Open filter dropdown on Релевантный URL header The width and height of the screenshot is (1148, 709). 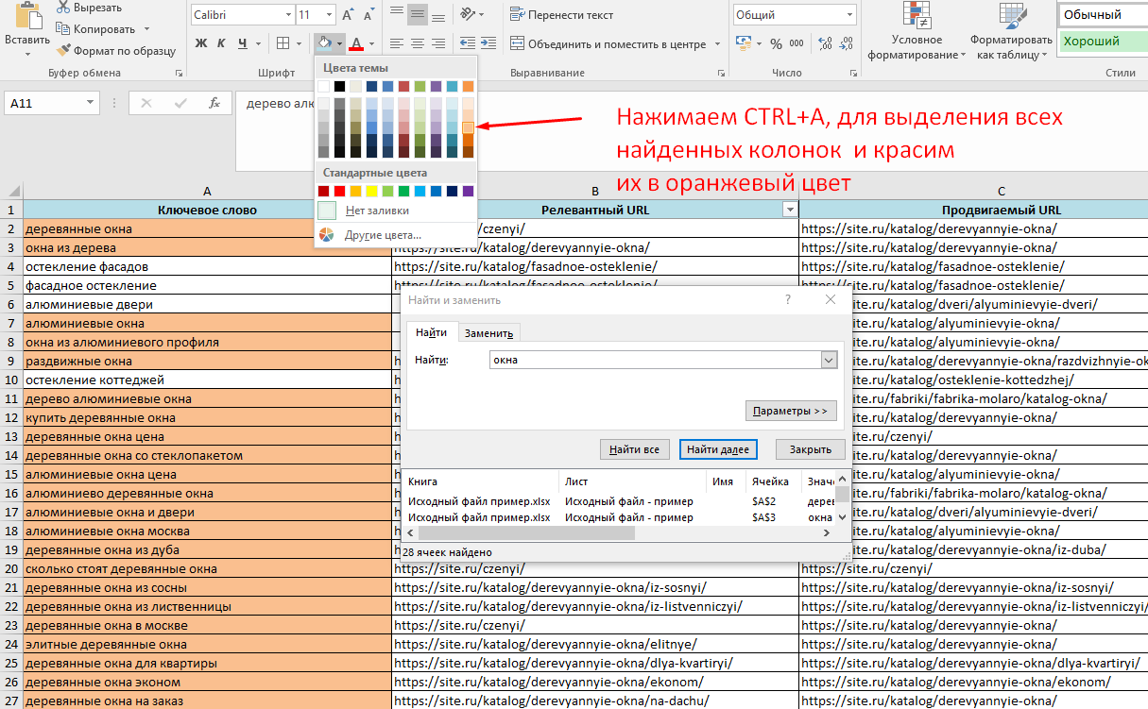[x=790, y=210]
